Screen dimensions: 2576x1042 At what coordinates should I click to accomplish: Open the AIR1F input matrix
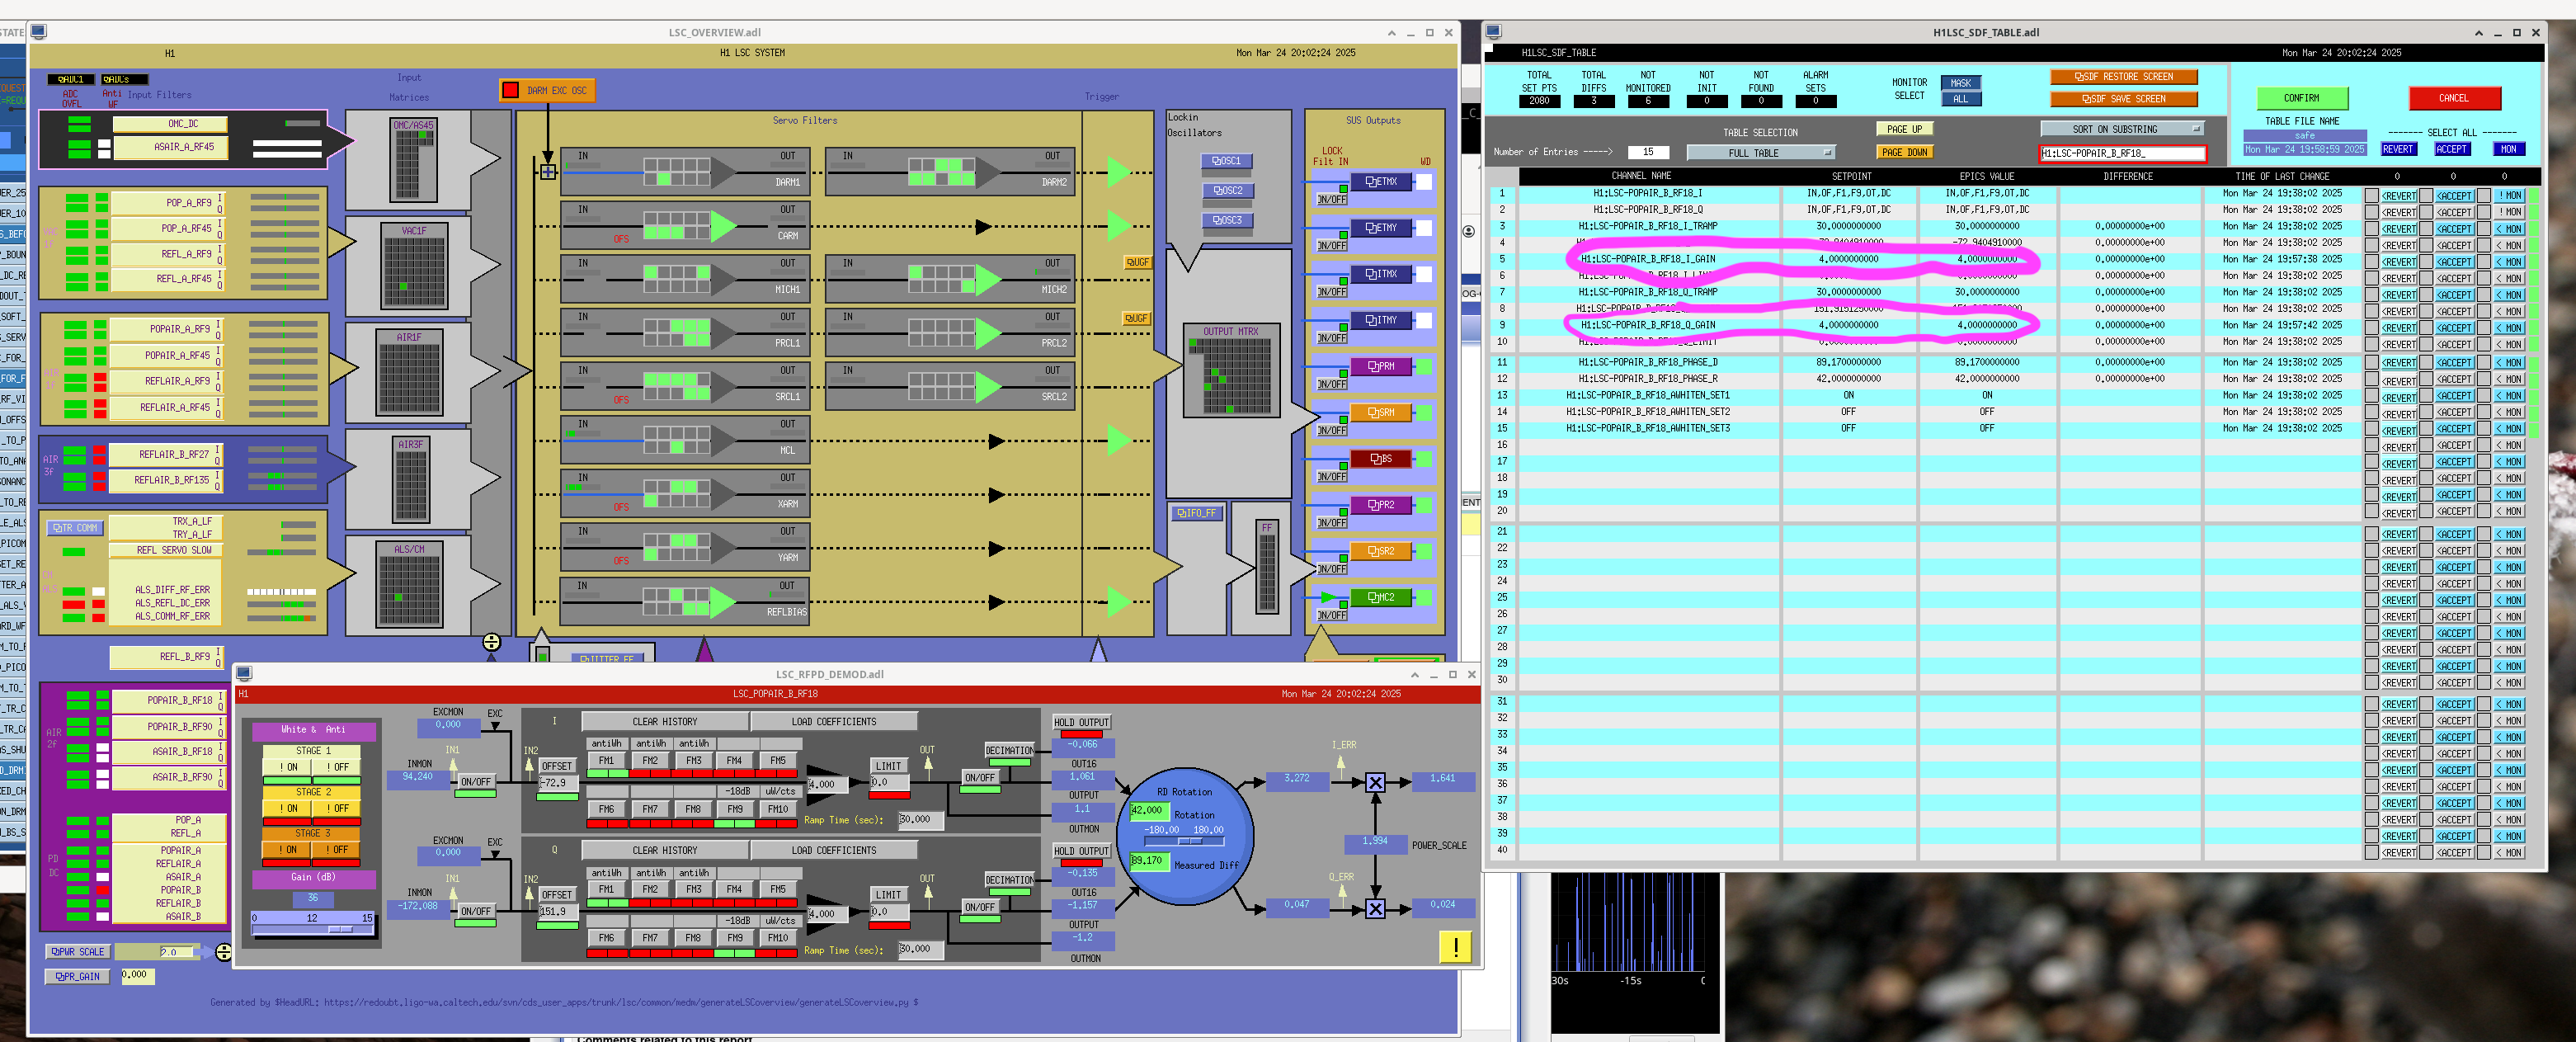(x=409, y=372)
